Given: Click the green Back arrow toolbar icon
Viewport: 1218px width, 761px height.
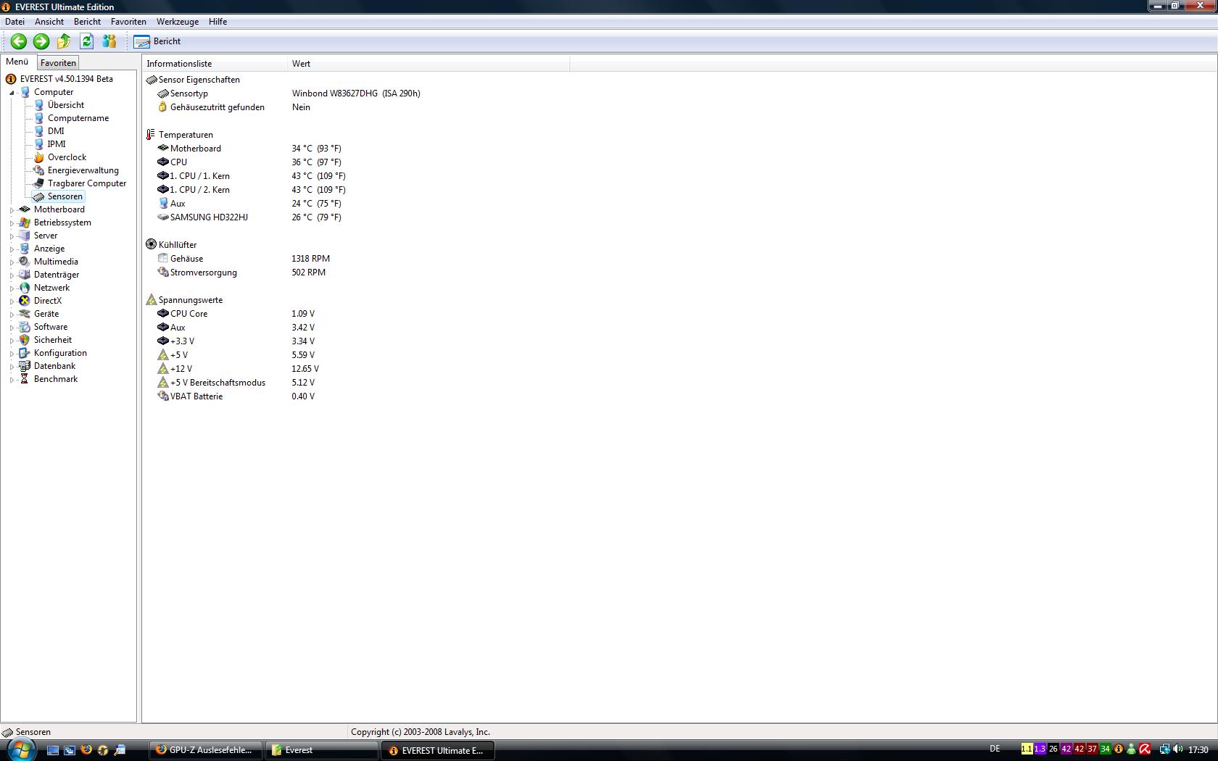Looking at the screenshot, I should (x=19, y=41).
